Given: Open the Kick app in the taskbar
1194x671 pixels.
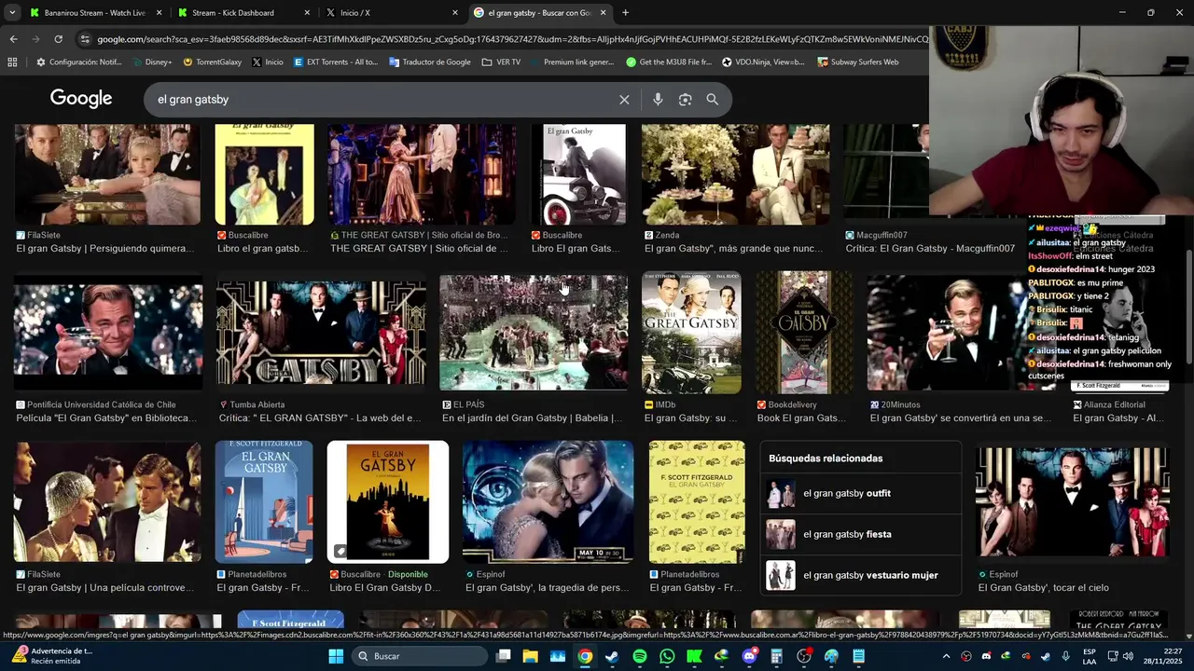Looking at the screenshot, I should [694, 656].
